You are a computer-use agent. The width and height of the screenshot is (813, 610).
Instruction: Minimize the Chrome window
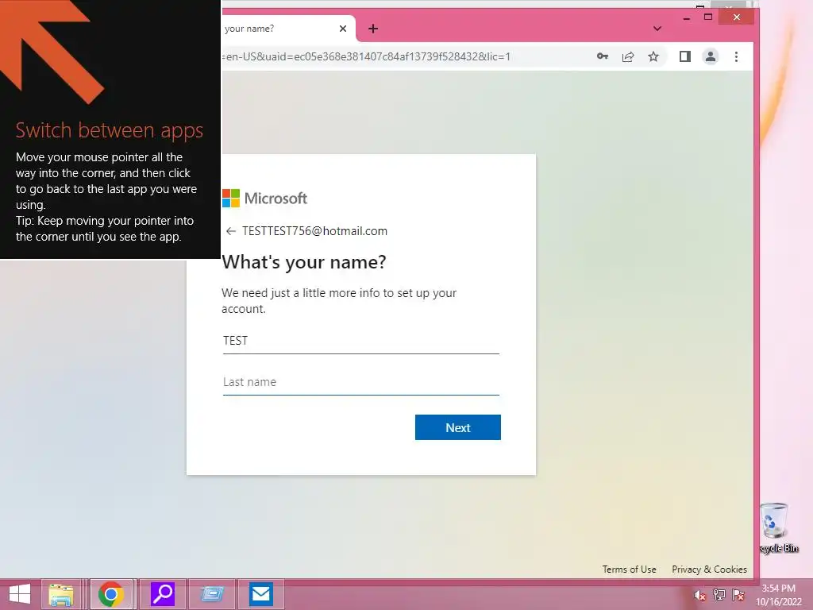(687, 17)
